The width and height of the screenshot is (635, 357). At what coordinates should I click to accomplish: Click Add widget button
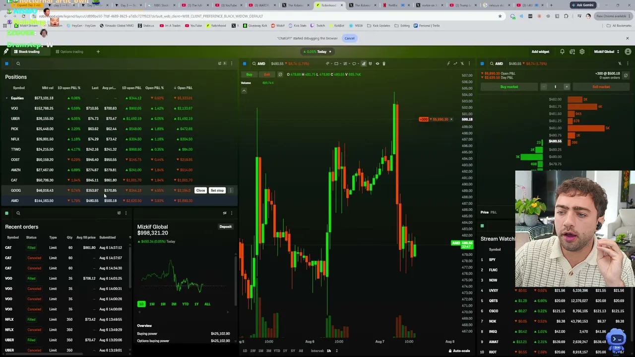pos(540,52)
